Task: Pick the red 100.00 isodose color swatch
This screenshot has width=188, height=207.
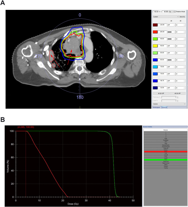Action: pyautogui.click(x=155, y=32)
